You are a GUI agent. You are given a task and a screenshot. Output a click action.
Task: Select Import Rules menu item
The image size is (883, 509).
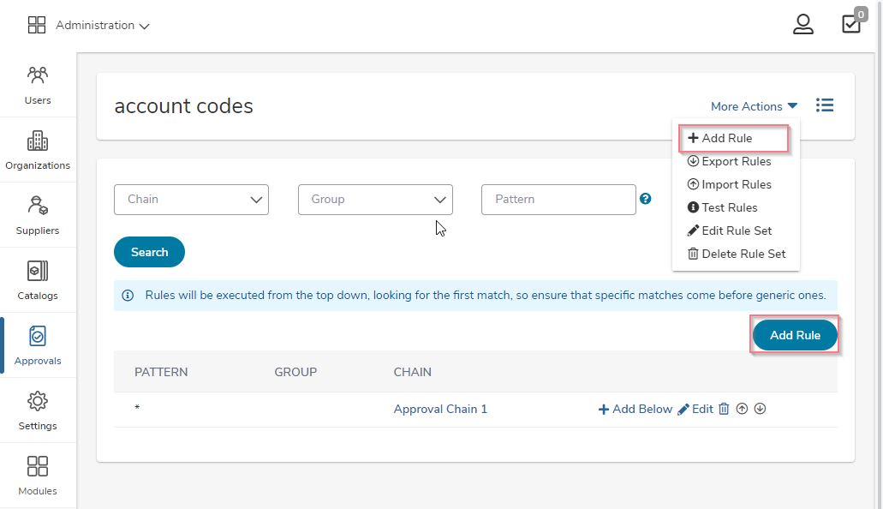point(729,184)
